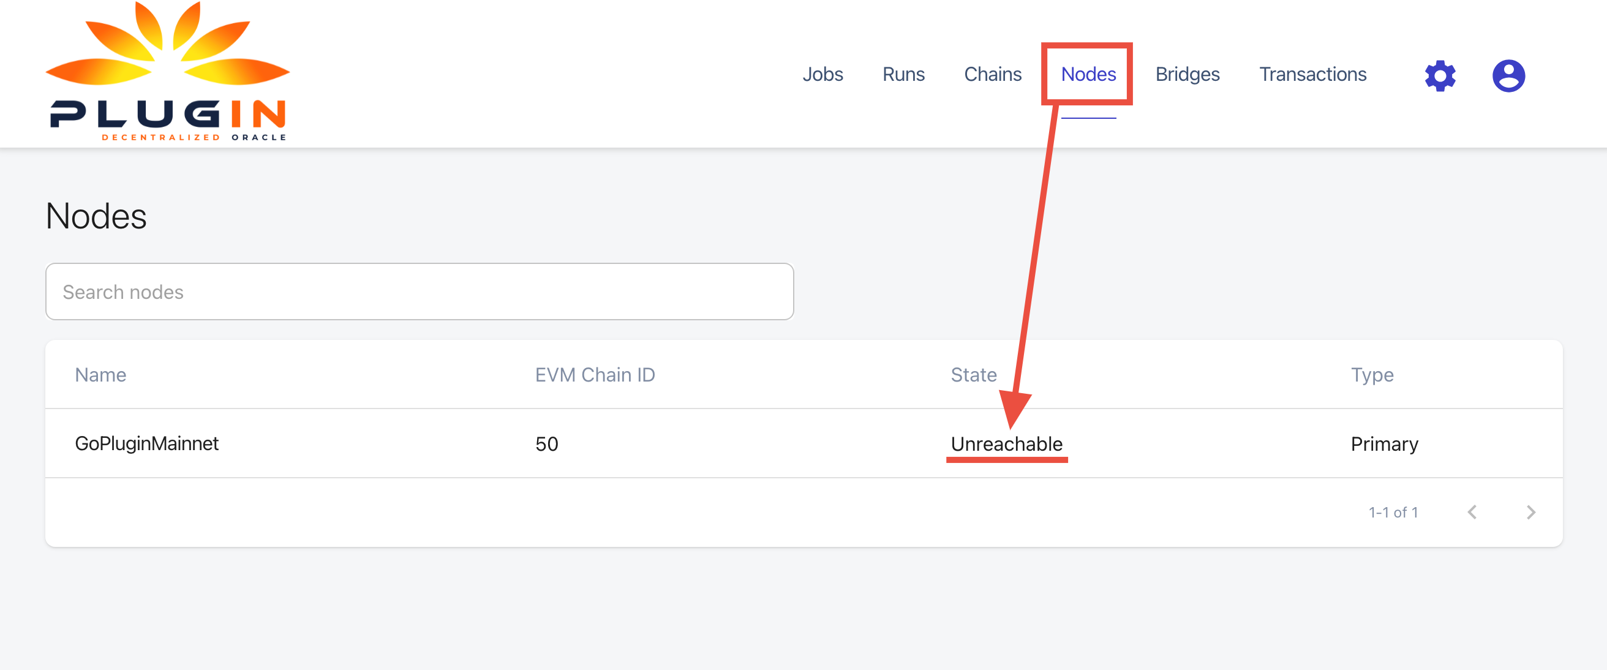Screen dimensions: 1607x670
Task: Open the user account profile icon
Action: (1508, 75)
